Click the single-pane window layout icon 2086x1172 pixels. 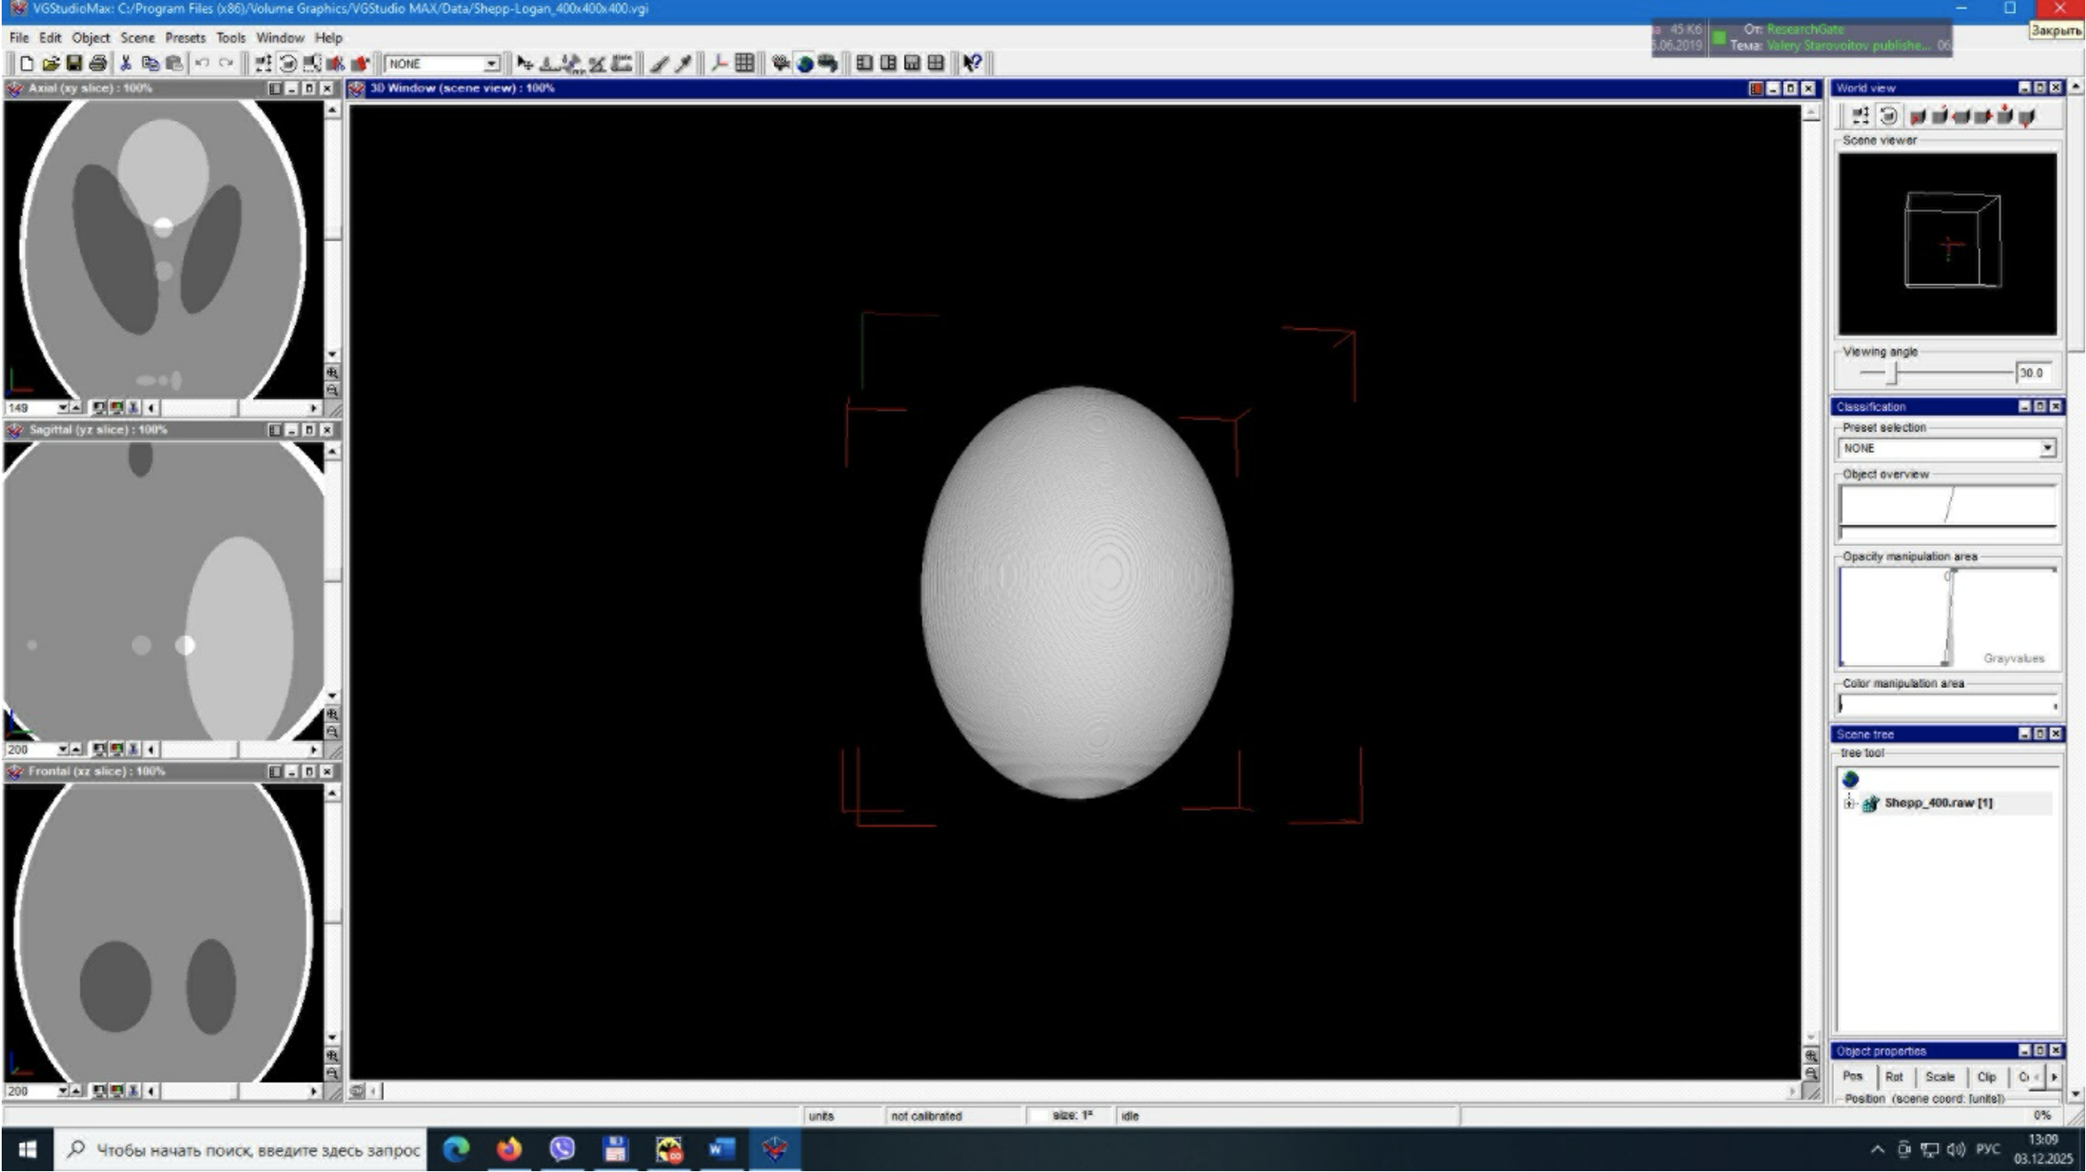(864, 63)
